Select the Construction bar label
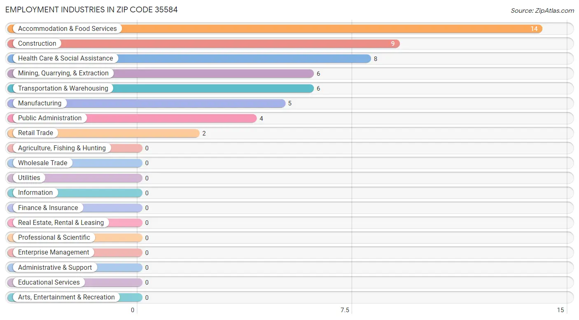579x320 pixels. [37, 43]
